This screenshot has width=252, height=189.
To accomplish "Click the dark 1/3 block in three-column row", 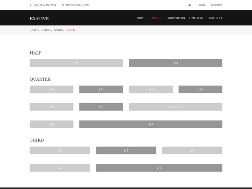I will [x=126, y=150].
